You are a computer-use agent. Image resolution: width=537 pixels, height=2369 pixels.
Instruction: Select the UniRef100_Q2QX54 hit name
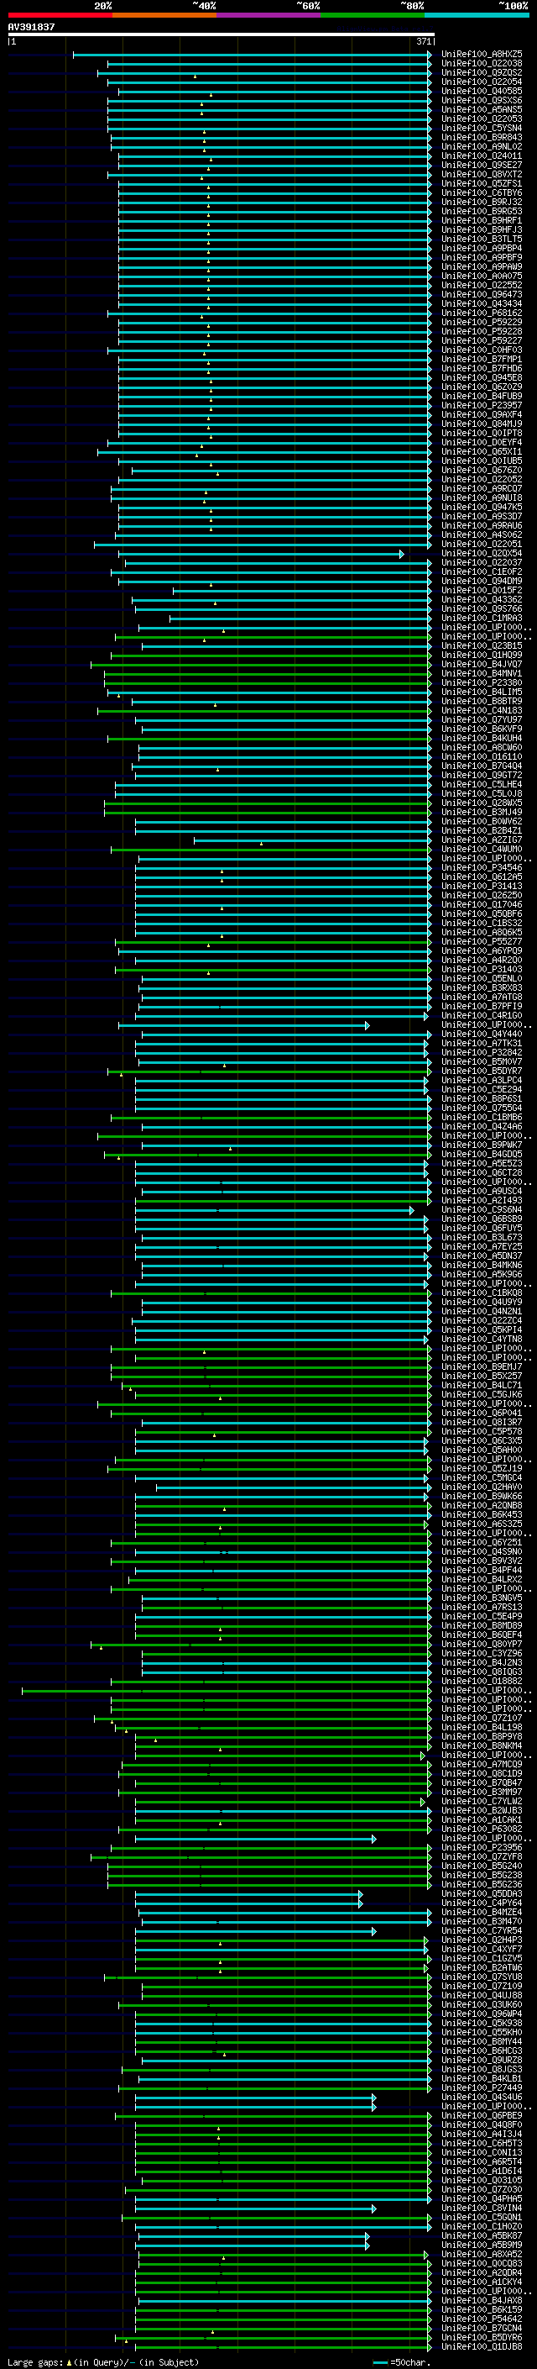point(482,553)
